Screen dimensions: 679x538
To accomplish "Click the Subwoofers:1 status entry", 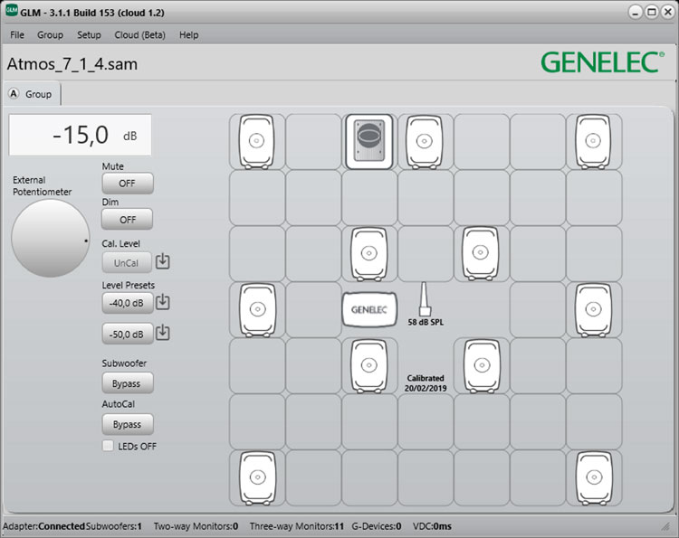I will coord(114,526).
